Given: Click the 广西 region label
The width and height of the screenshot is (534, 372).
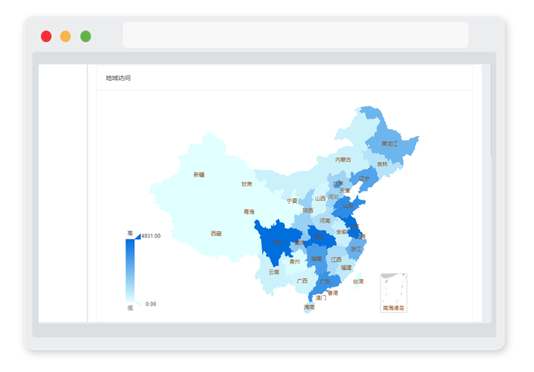Looking at the screenshot, I should (x=302, y=281).
